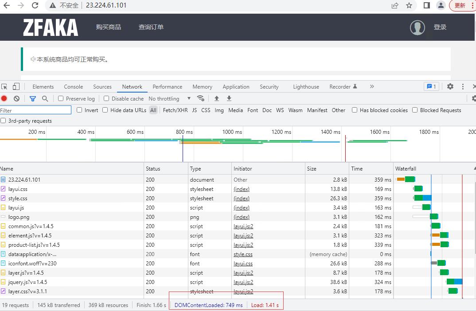Switch to the Performance tab
Viewport: 476px width, 311px height.
pyautogui.click(x=167, y=87)
